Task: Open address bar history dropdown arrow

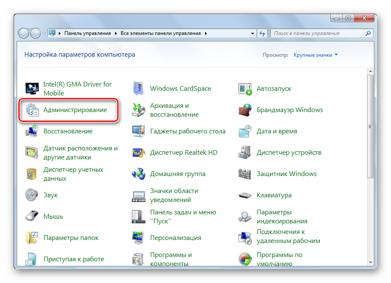Action: pos(253,33)
